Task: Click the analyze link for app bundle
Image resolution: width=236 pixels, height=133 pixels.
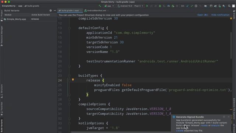Action: (215, 126)
